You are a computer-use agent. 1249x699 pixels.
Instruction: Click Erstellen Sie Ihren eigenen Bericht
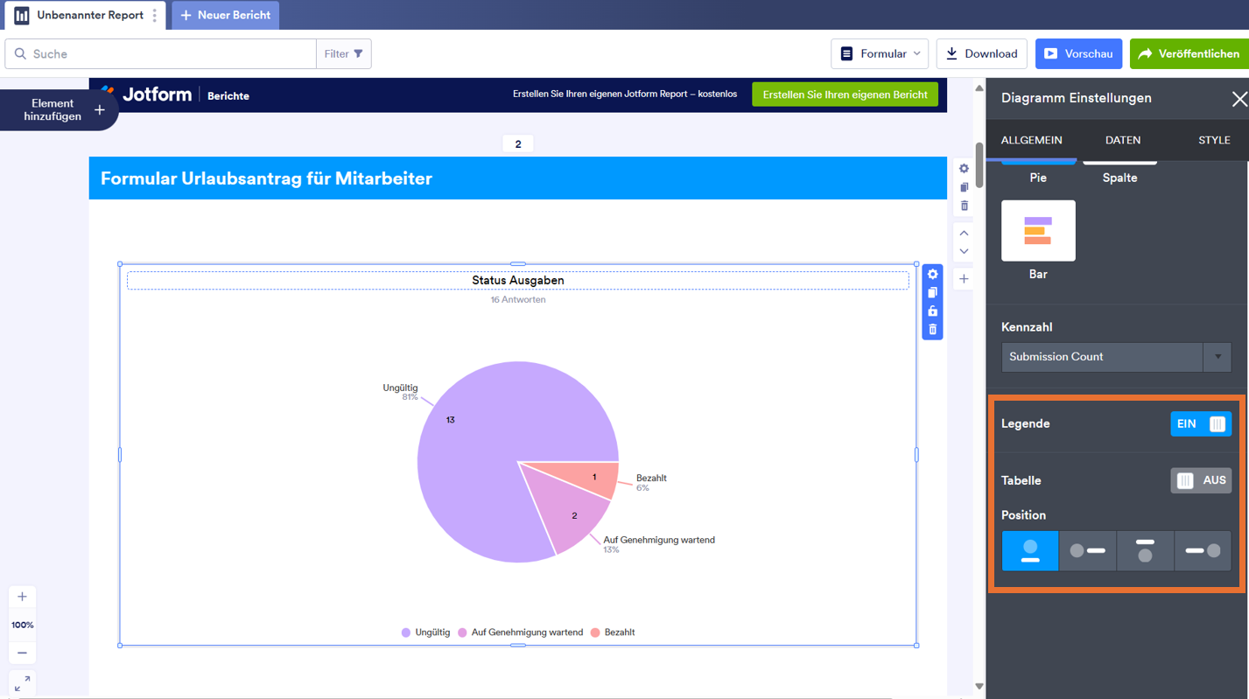point(845,94)
